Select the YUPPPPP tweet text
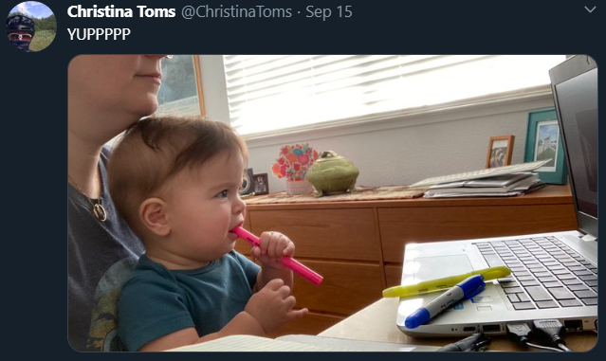Screen dimensions: 606x361 tap(99, 34)
